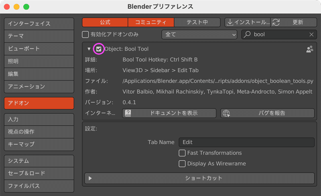Open the テーマ preferences section
This screenshot has width=321, height=196.
[39, 36]
